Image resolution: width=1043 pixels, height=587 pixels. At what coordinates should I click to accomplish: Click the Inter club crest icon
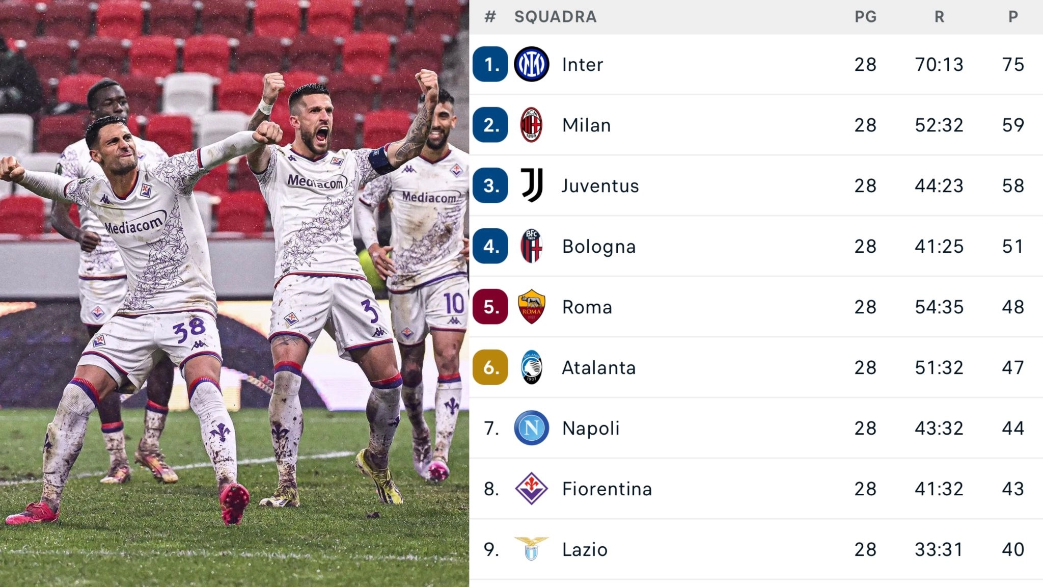tap(531, 65)
